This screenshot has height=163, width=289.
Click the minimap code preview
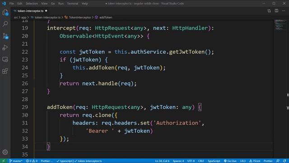(x=280, y=24)
